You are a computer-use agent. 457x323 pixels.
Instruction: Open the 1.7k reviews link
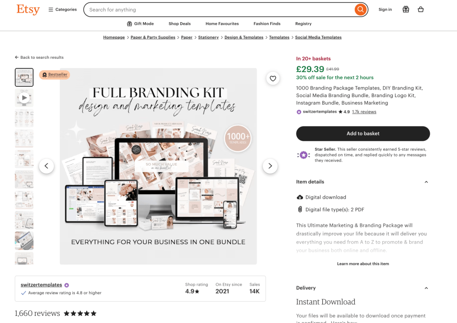(364, 112)
